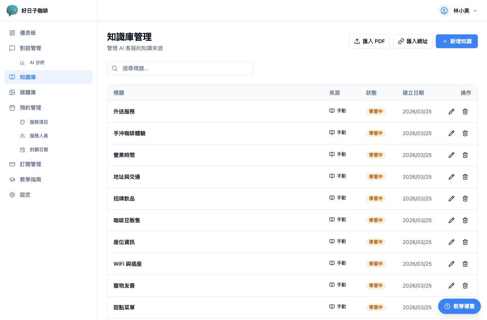Click the AI 分析 analytics icon
This screenshot has height=320, width=487.
click(23, 62)
